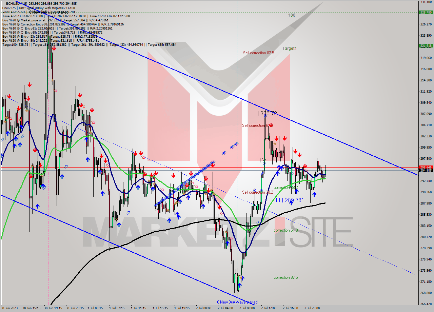Viewport: 434px width, 312px height.
Task: Click the green 'correction 87.5' label
Action: pyautogui.click(x=286, y=277)
